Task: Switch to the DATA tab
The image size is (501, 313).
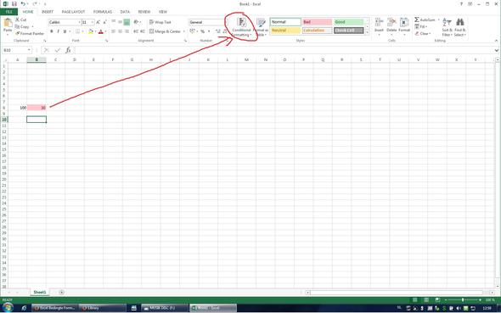Action: [x=125, y=12]
